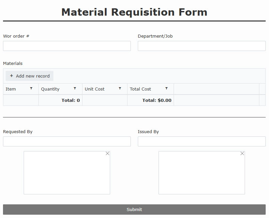Screen dimensions: 269x218
Task: Focus the Wor order # field
Action: 67,46
